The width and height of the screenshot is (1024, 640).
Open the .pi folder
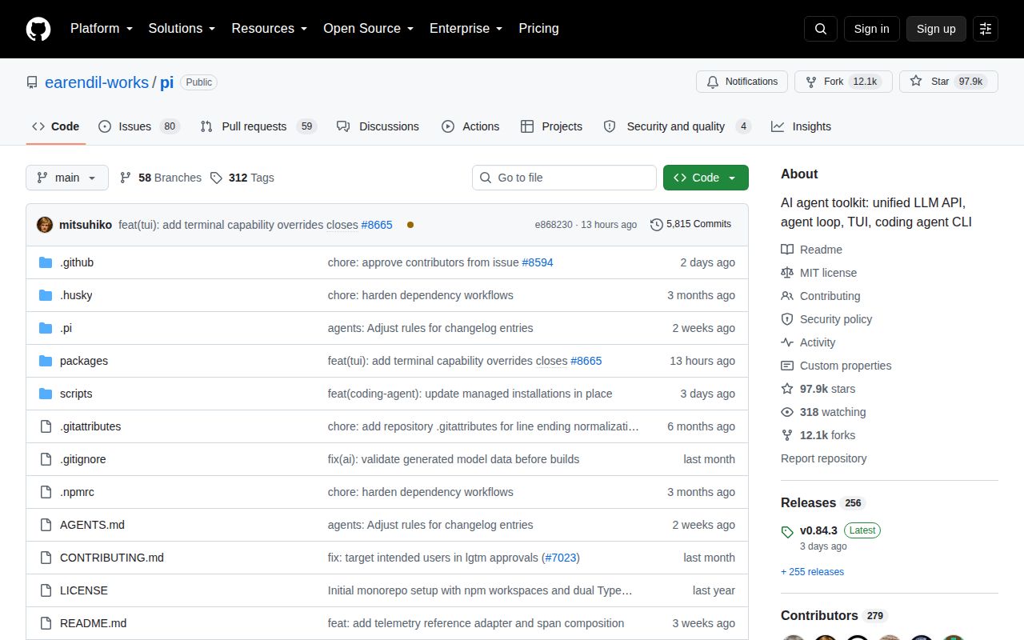coord(66,328)
